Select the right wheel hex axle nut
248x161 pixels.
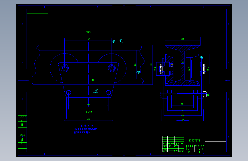point(112,68)
